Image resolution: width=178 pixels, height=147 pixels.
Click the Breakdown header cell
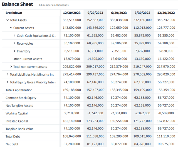(14, 13)
